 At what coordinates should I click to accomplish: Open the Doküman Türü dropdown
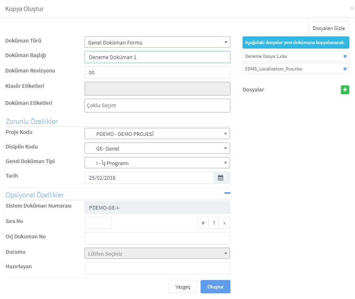click(x=157, y=42)
